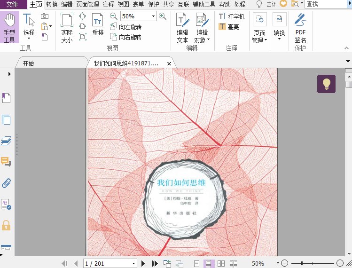Switch to the Protect (保护) ribbon tab
The width and height of the screenshot is (352, 268).
[154, 4]
